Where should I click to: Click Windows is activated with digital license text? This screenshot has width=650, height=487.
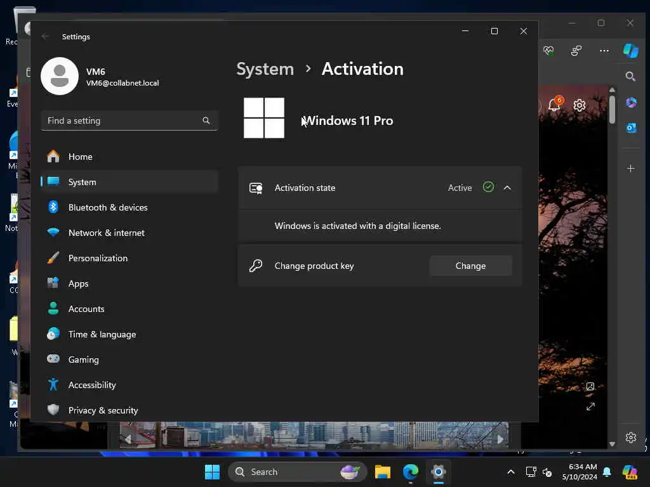coord(358,226)
